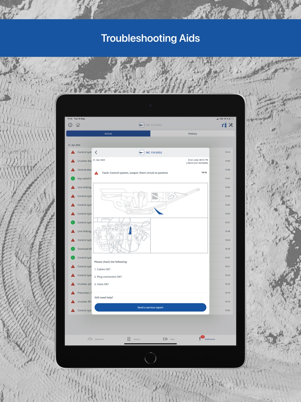
Task: Open the valve block detail diagram
Action: [122, 236]
